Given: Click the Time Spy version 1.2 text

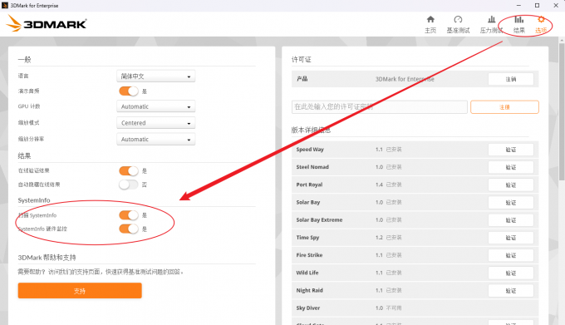Looking at the screenshot, I should click(x=379, y=238).
